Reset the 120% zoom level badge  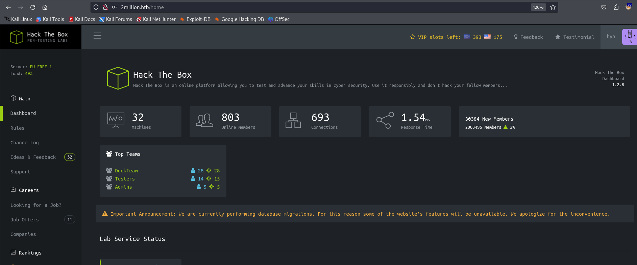click(538, 7)
